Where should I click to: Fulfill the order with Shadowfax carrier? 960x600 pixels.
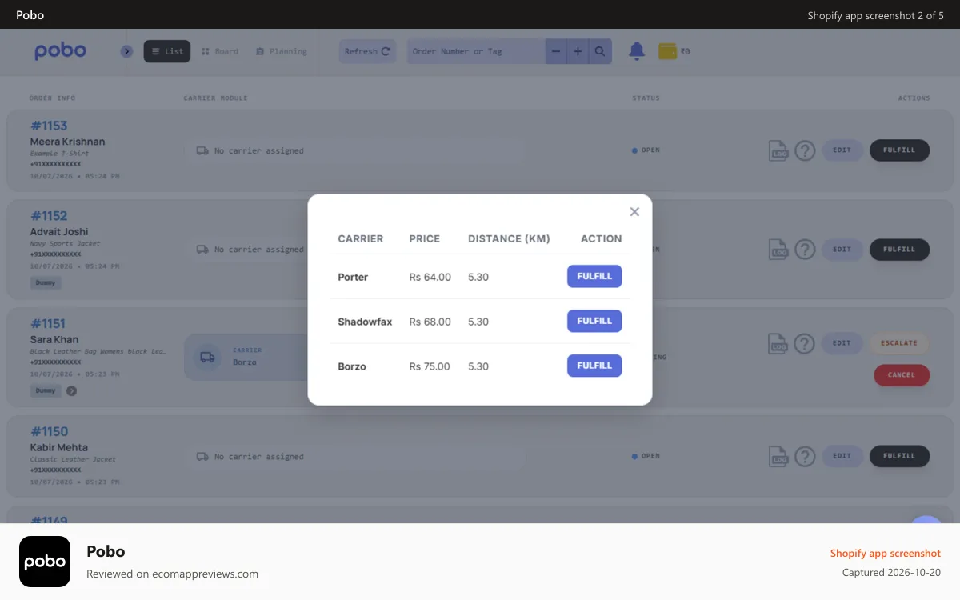click(594, 321)
